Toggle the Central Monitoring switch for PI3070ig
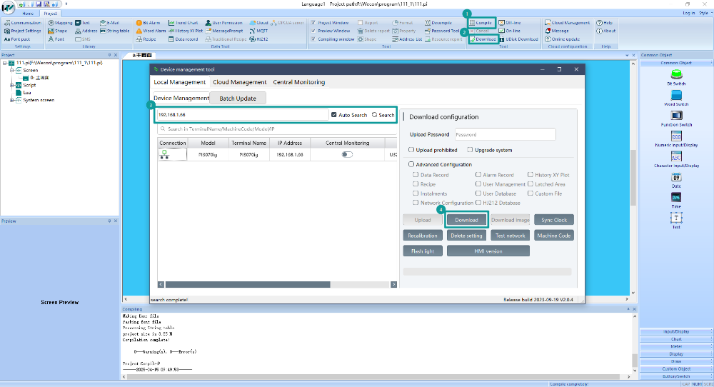Screen dimensions: 714x387 click(x=347, y=154)
